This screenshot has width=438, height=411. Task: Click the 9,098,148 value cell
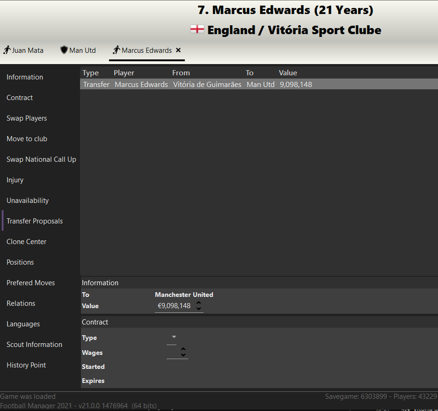pos(296,85)
